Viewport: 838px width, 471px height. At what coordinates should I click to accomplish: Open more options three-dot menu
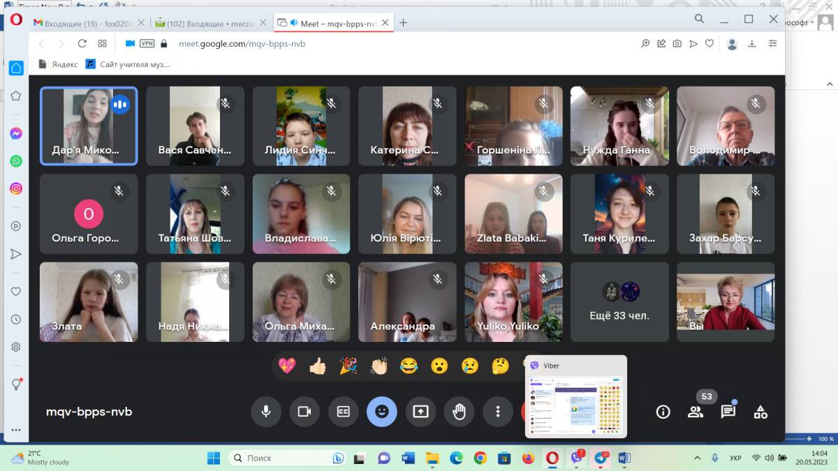click(497, 412)
